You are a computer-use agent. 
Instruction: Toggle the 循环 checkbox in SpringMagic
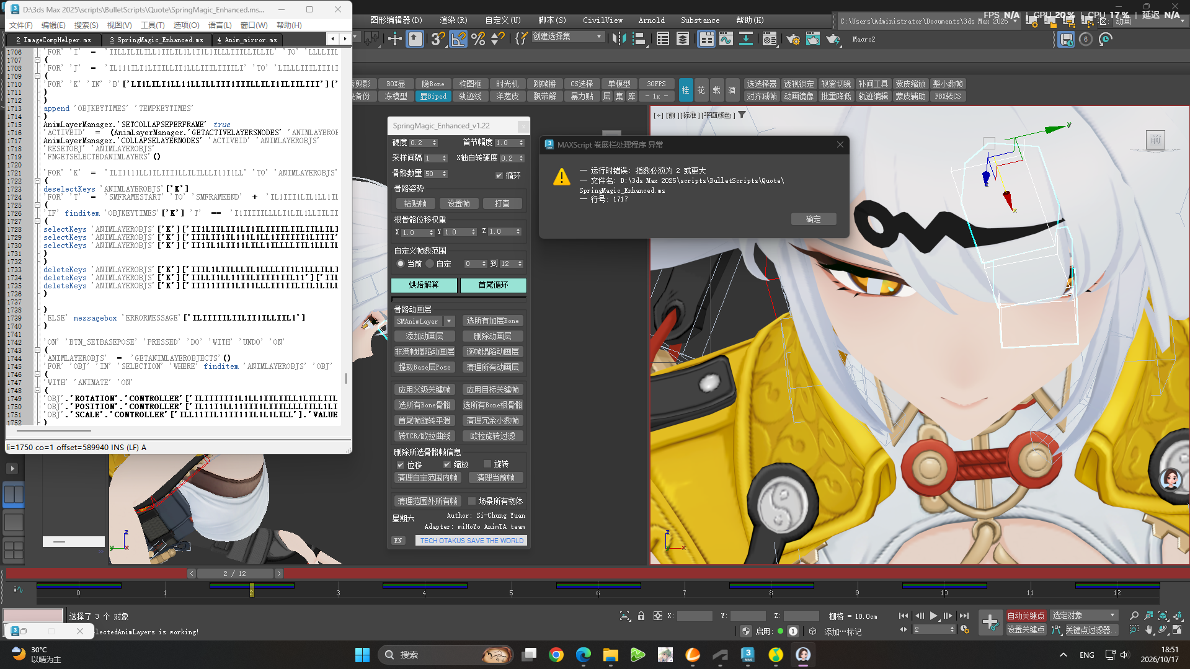click(x=499, y=175)
